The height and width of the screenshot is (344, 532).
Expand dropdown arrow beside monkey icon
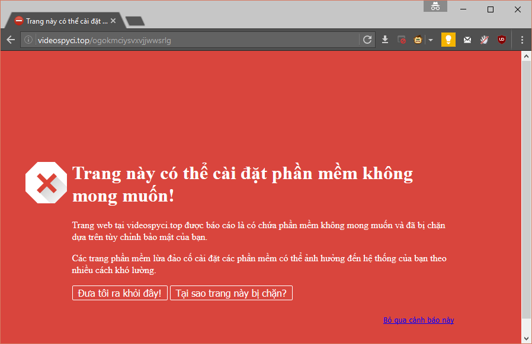point(431,40)
